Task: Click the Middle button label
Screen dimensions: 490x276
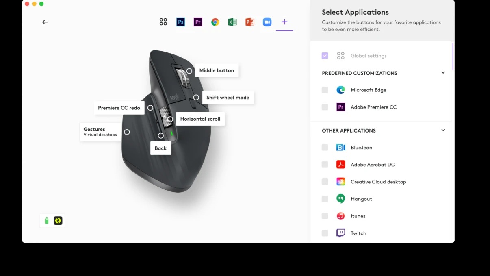Action: tap(217, 70)
